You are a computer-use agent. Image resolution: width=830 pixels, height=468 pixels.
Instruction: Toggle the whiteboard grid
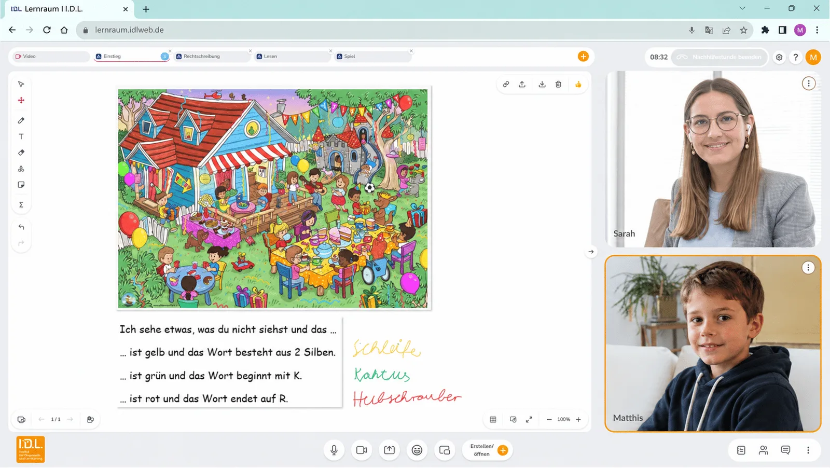(x=493, y=419)
